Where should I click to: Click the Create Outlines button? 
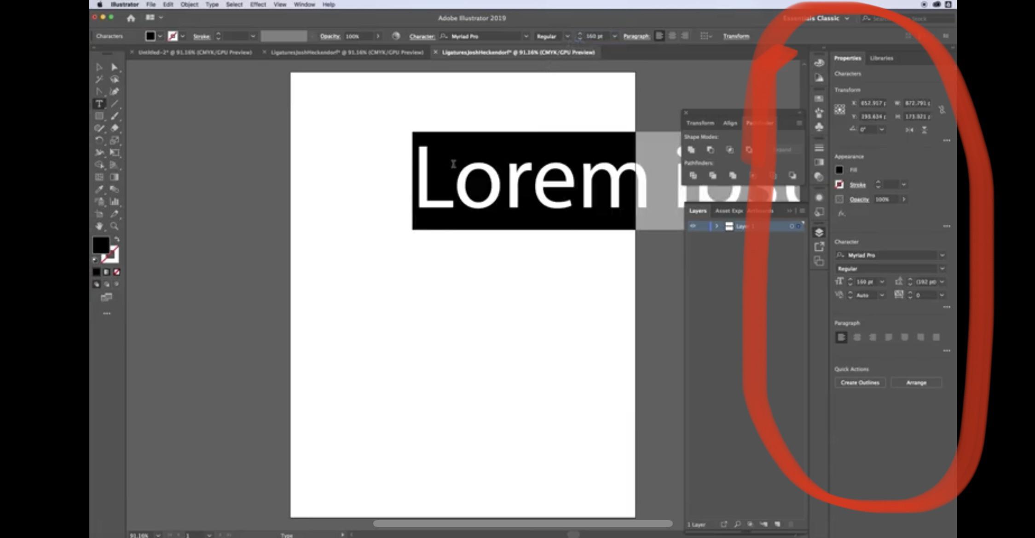point(860,383)
